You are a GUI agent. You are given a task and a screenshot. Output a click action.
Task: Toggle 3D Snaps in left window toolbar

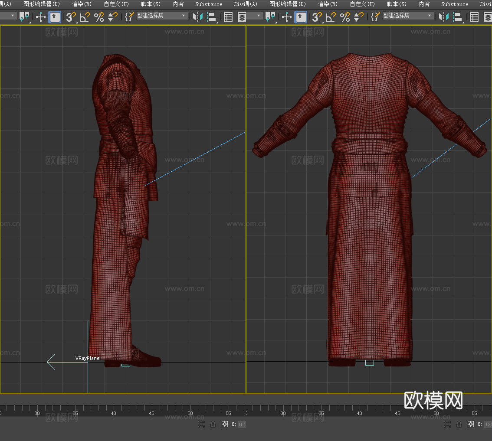tap(71, 17)
